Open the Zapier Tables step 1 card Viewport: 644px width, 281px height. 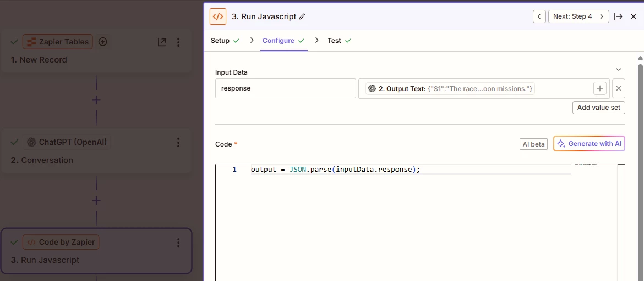tap(96, 50)
